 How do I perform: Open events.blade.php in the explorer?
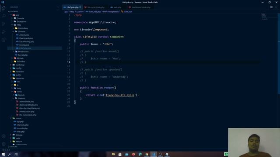[27, 112]
